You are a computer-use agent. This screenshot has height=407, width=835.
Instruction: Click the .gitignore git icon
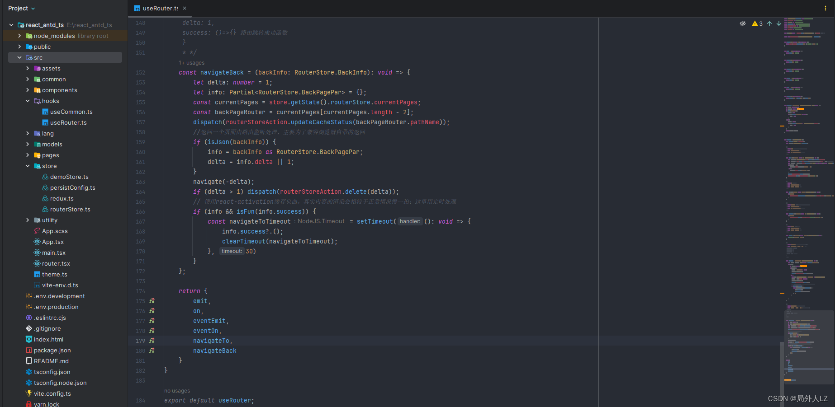tap(29, 328)
